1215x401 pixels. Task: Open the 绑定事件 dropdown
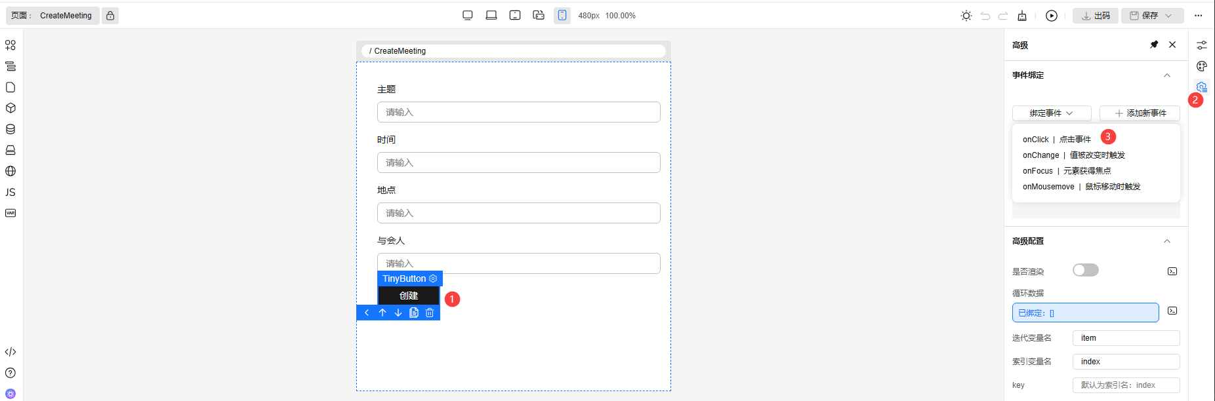(1051, 113)
